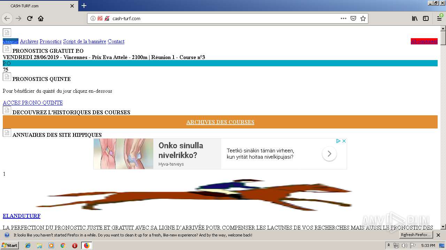The height and width of the screenshot is (250, 446).
Task: Click the red Abonnement link
Action: tap(424, 41)
